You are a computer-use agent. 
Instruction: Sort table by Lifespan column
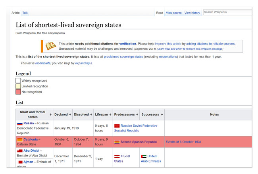[x=110, y=114]
